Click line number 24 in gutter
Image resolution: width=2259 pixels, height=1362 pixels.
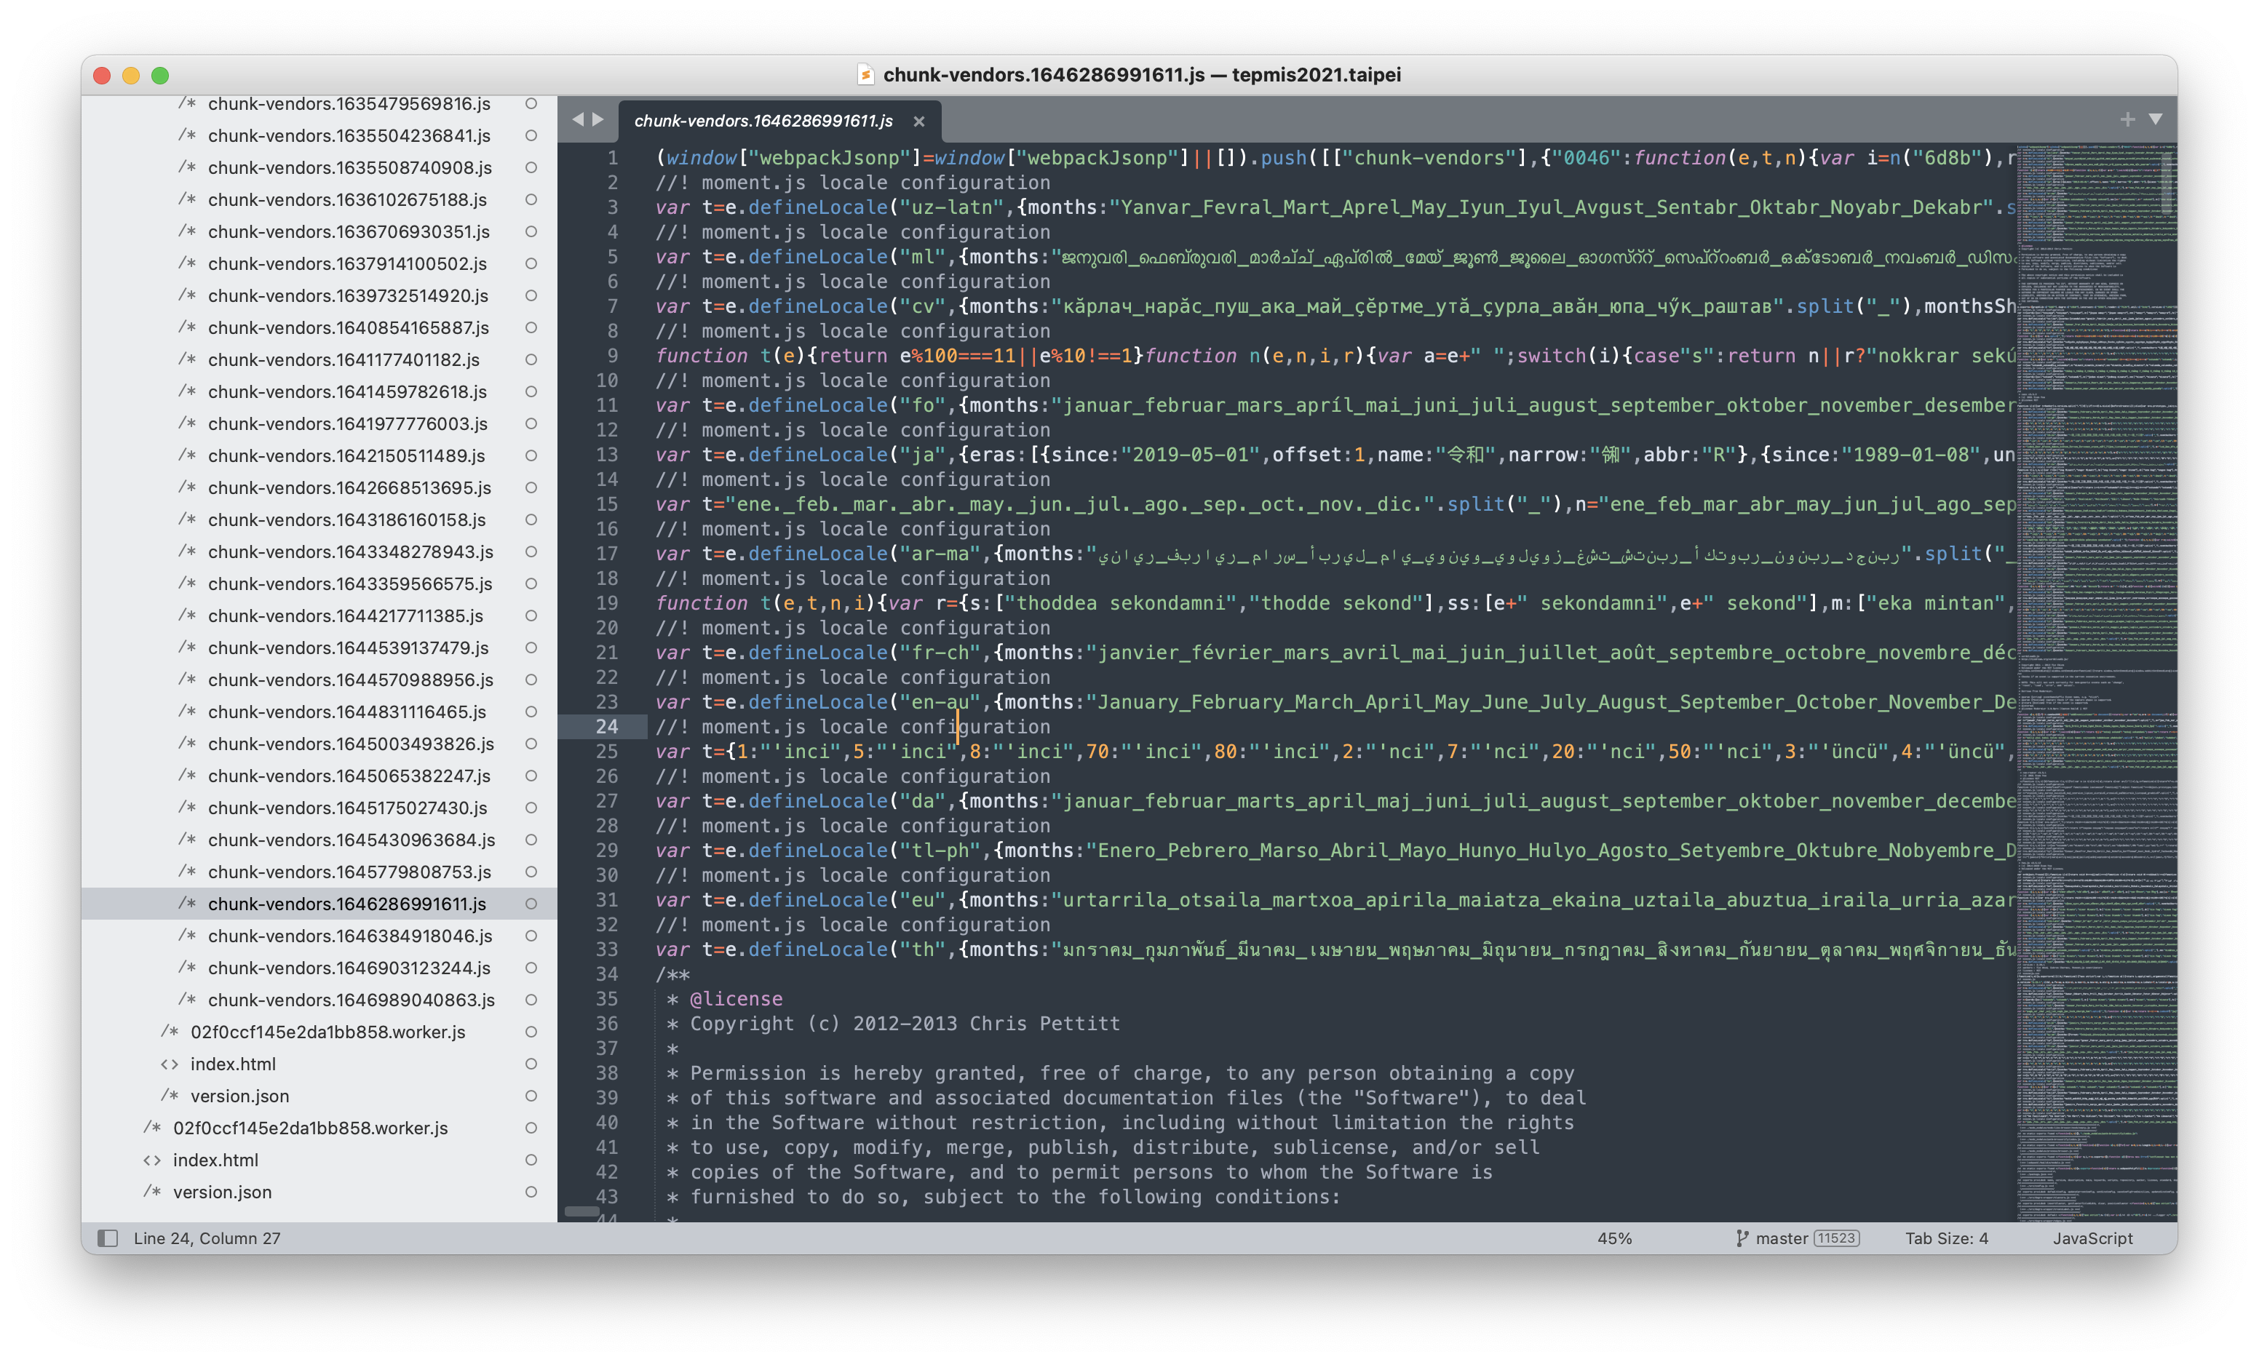(607, 727)
